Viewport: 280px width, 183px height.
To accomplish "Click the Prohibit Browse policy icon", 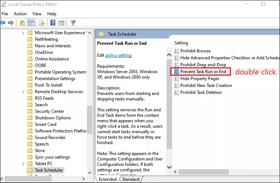I will click(x=176, y=51).
